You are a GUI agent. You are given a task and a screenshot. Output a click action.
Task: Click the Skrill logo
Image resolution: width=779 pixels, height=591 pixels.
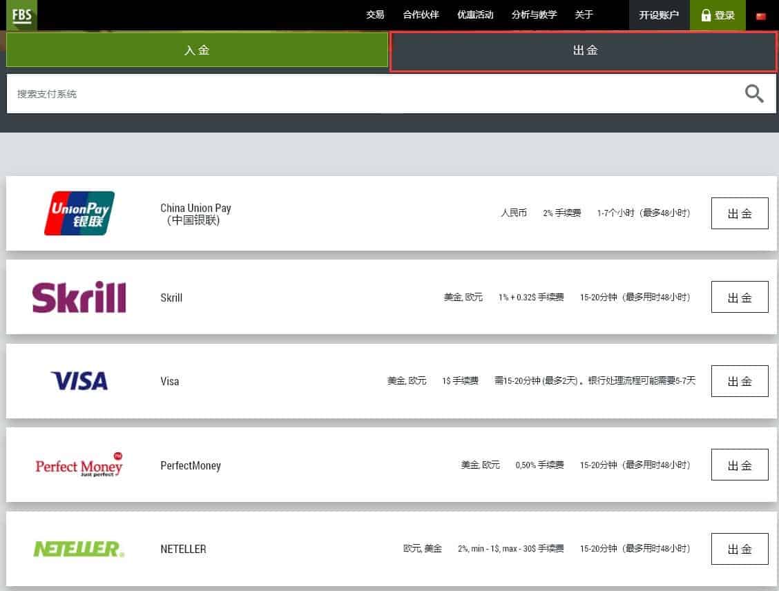click(79, 297)
